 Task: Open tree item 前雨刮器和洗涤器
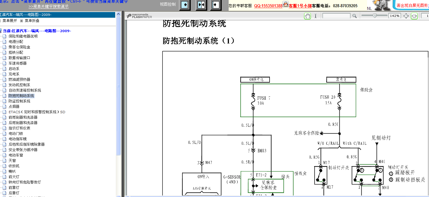tap(23, 117)
